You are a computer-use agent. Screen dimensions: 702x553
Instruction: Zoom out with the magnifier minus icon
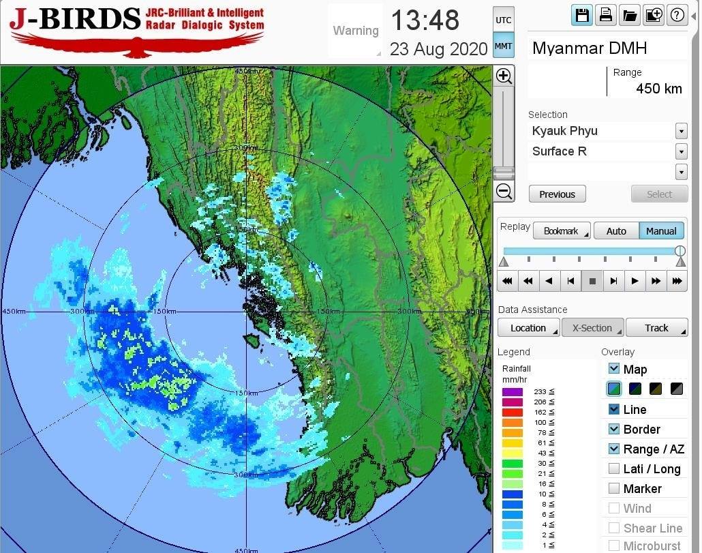(x=504, y=192)
